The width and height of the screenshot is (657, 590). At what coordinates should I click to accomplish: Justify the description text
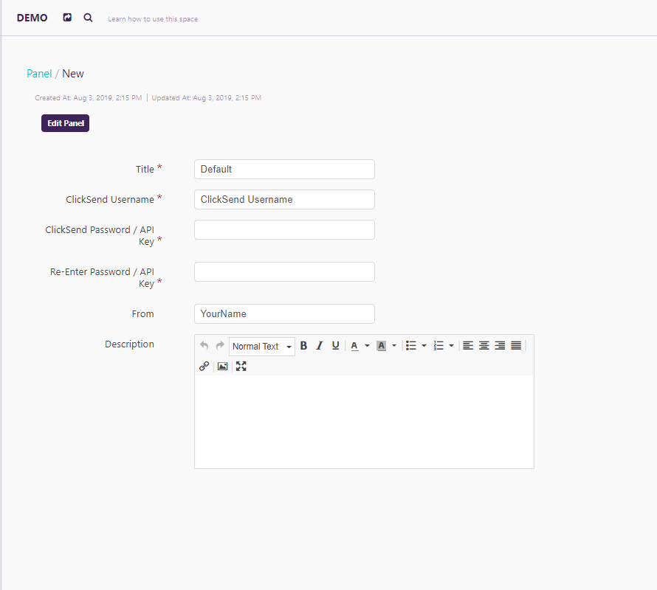(516, 345)
